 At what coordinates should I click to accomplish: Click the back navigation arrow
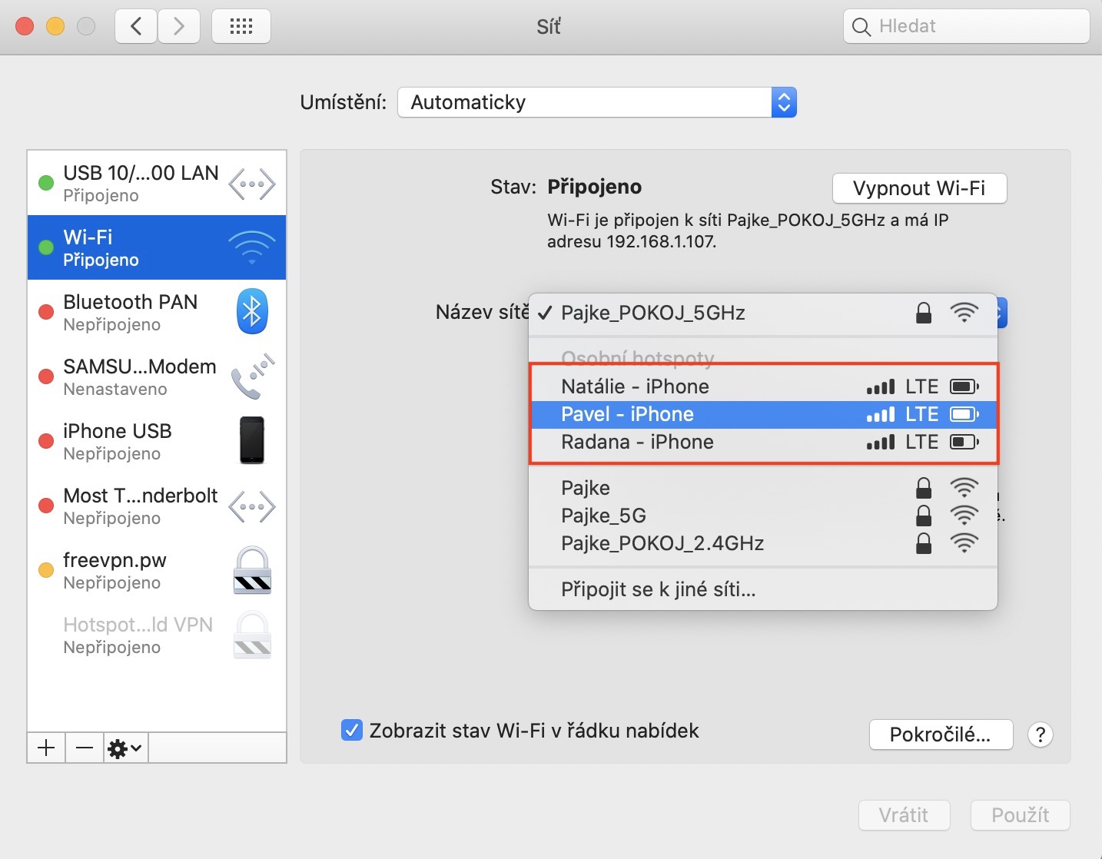coord(136,27)
